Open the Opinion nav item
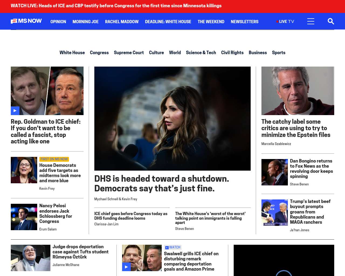 [58, 22]
